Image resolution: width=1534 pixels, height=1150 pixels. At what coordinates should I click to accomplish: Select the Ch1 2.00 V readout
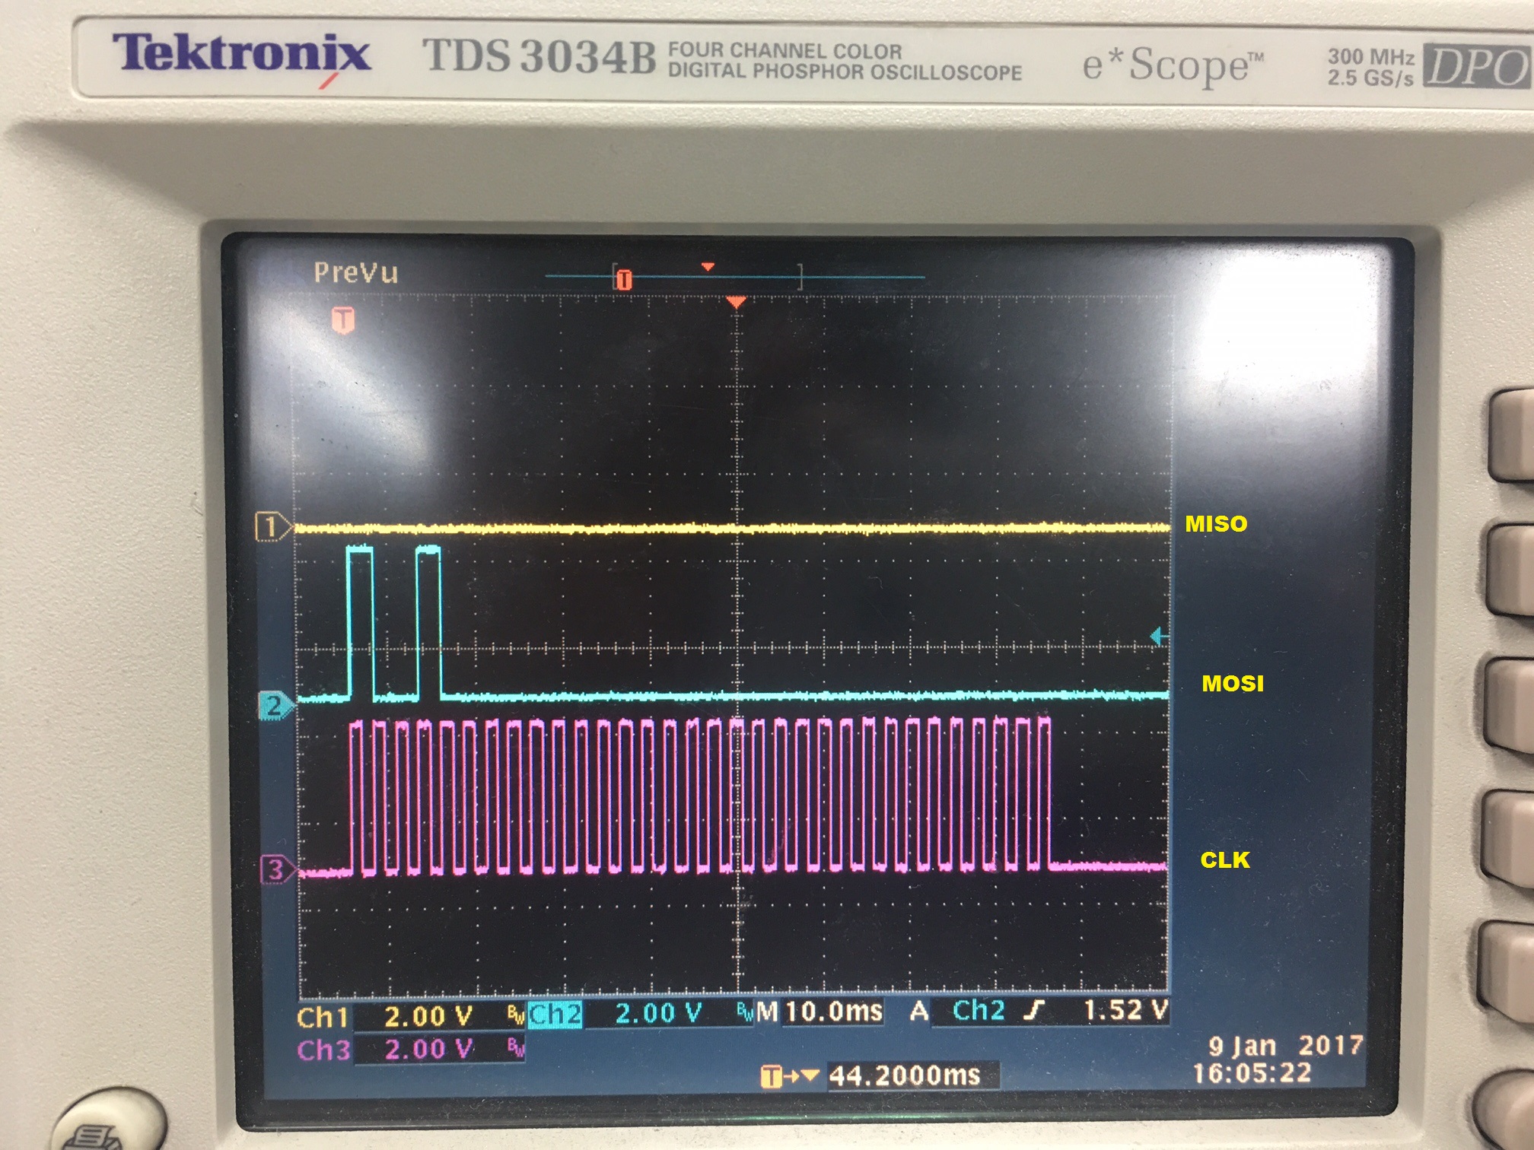click(428, 1017)
